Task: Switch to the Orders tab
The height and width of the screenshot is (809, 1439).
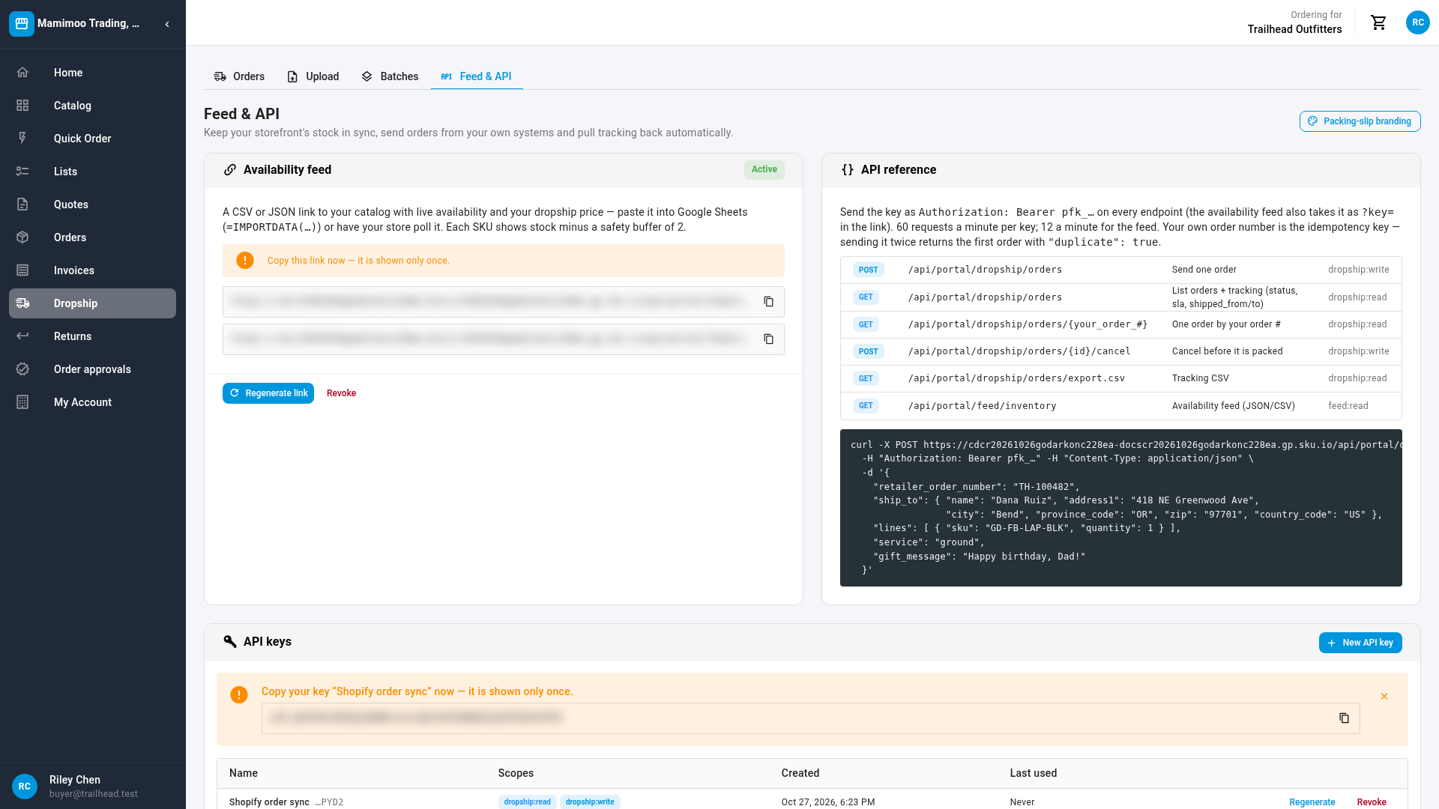Action: (239, 76)
